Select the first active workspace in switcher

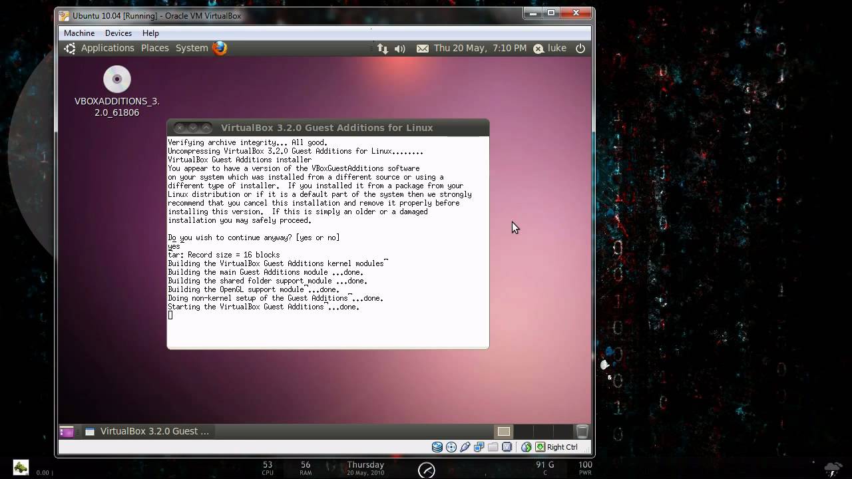coord(504,431)
